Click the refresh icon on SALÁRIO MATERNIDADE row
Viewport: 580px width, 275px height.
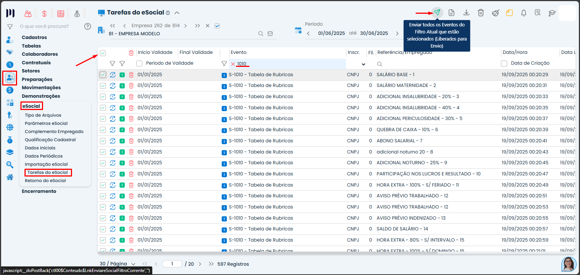click(x=113, y=86)
